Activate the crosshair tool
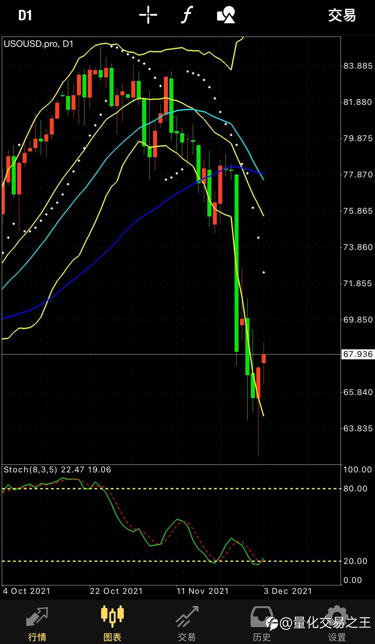 (148, 15)
